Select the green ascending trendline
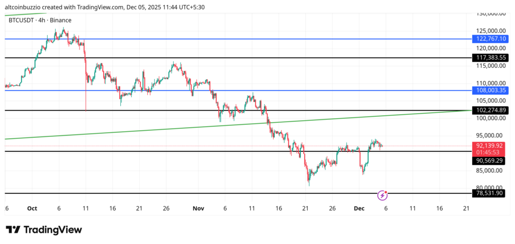 point(201,127)
